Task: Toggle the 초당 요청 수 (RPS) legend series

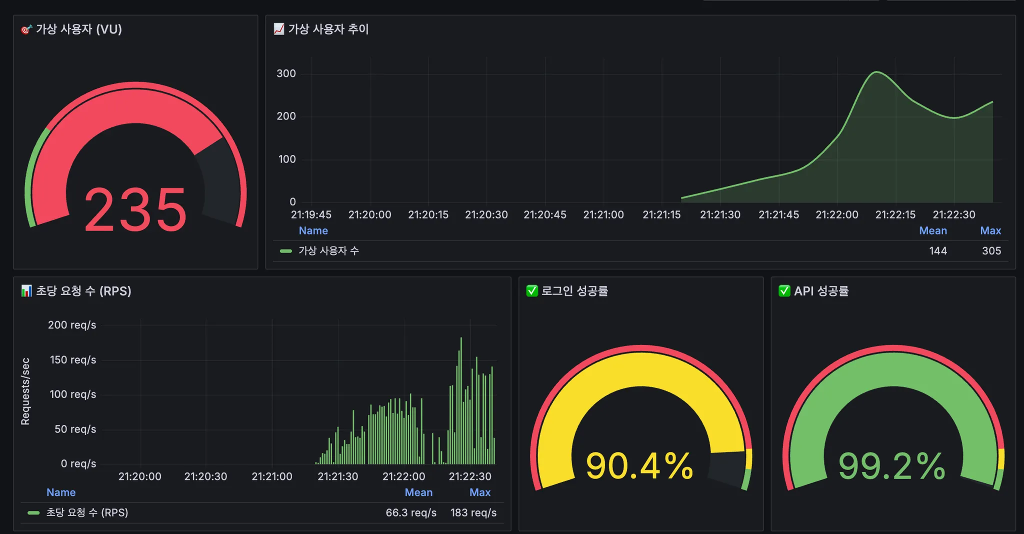Action: tap(87, 512)
